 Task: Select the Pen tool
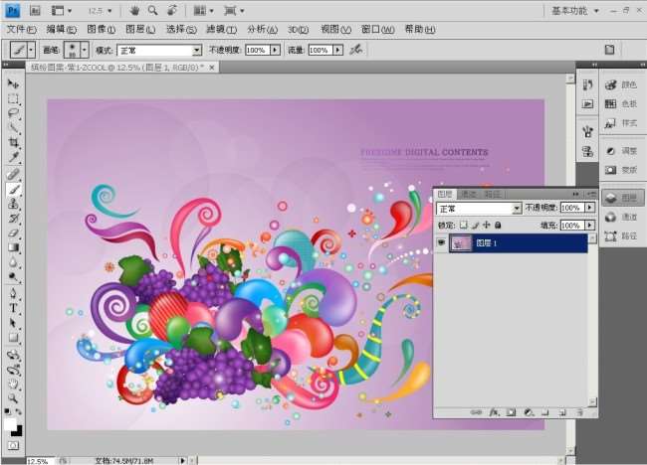14,293
